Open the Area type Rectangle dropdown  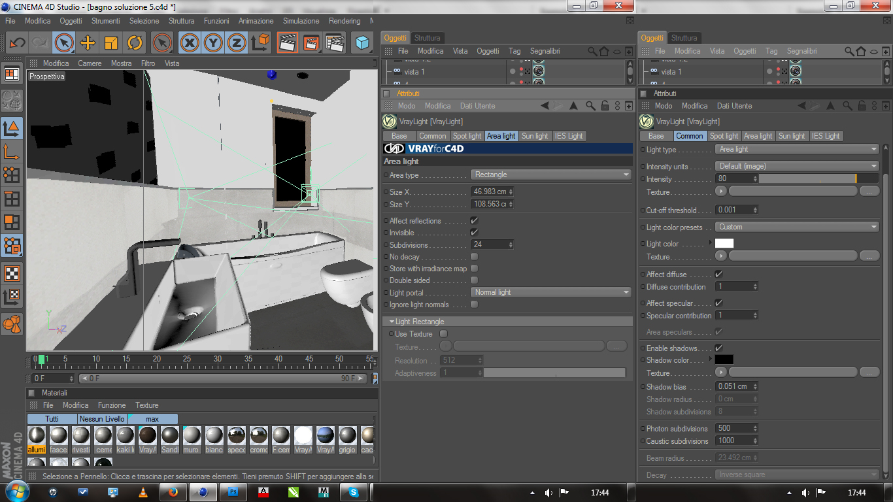click(x=550, y=175)
